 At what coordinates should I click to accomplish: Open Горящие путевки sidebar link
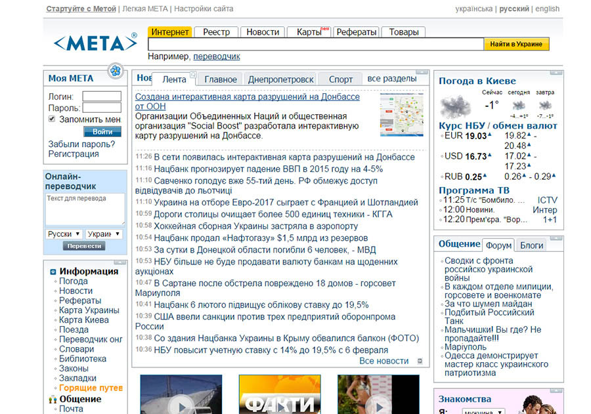[91, 388]
